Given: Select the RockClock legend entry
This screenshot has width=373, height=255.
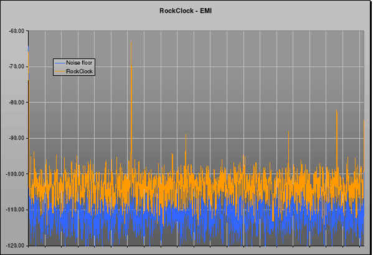Looking at the screenshot, I should pyautogui.click(x=73, y=72).
